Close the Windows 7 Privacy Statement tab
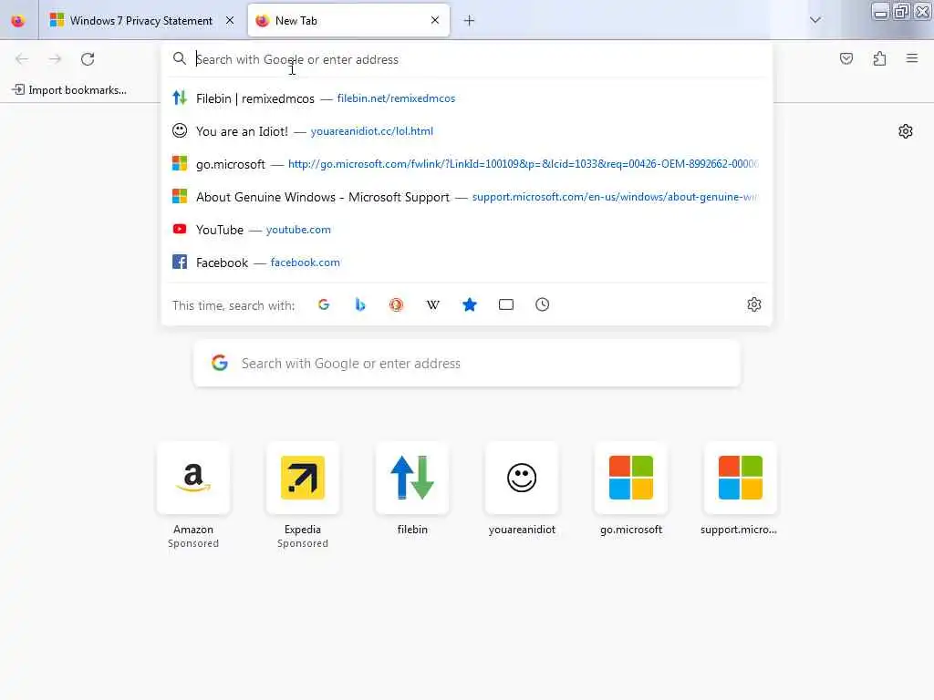The height and width of the screenshot is (700, 934). coord(230,21)
